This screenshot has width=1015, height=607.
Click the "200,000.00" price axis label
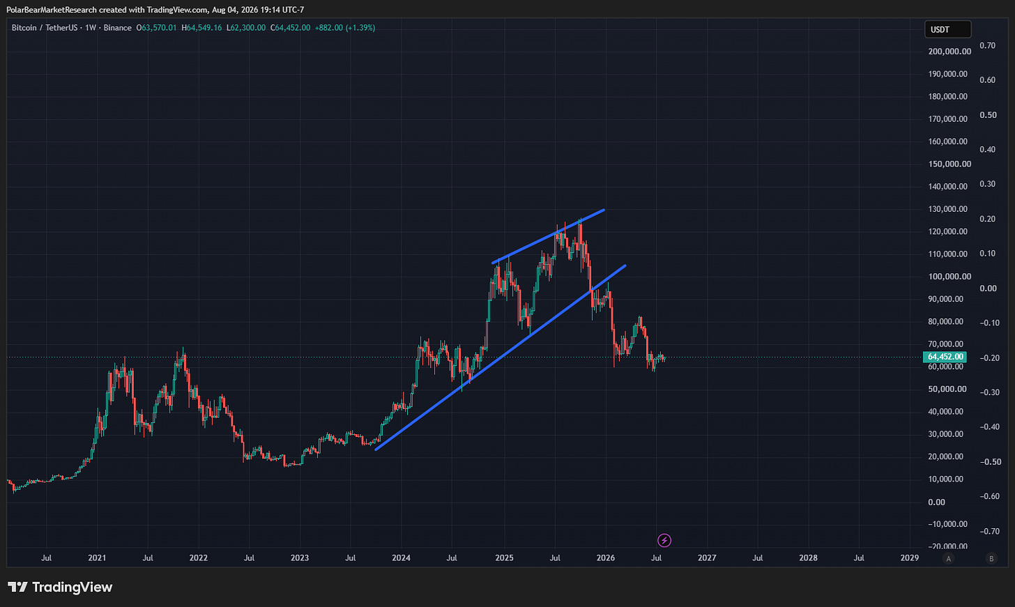tap(949, 52)
